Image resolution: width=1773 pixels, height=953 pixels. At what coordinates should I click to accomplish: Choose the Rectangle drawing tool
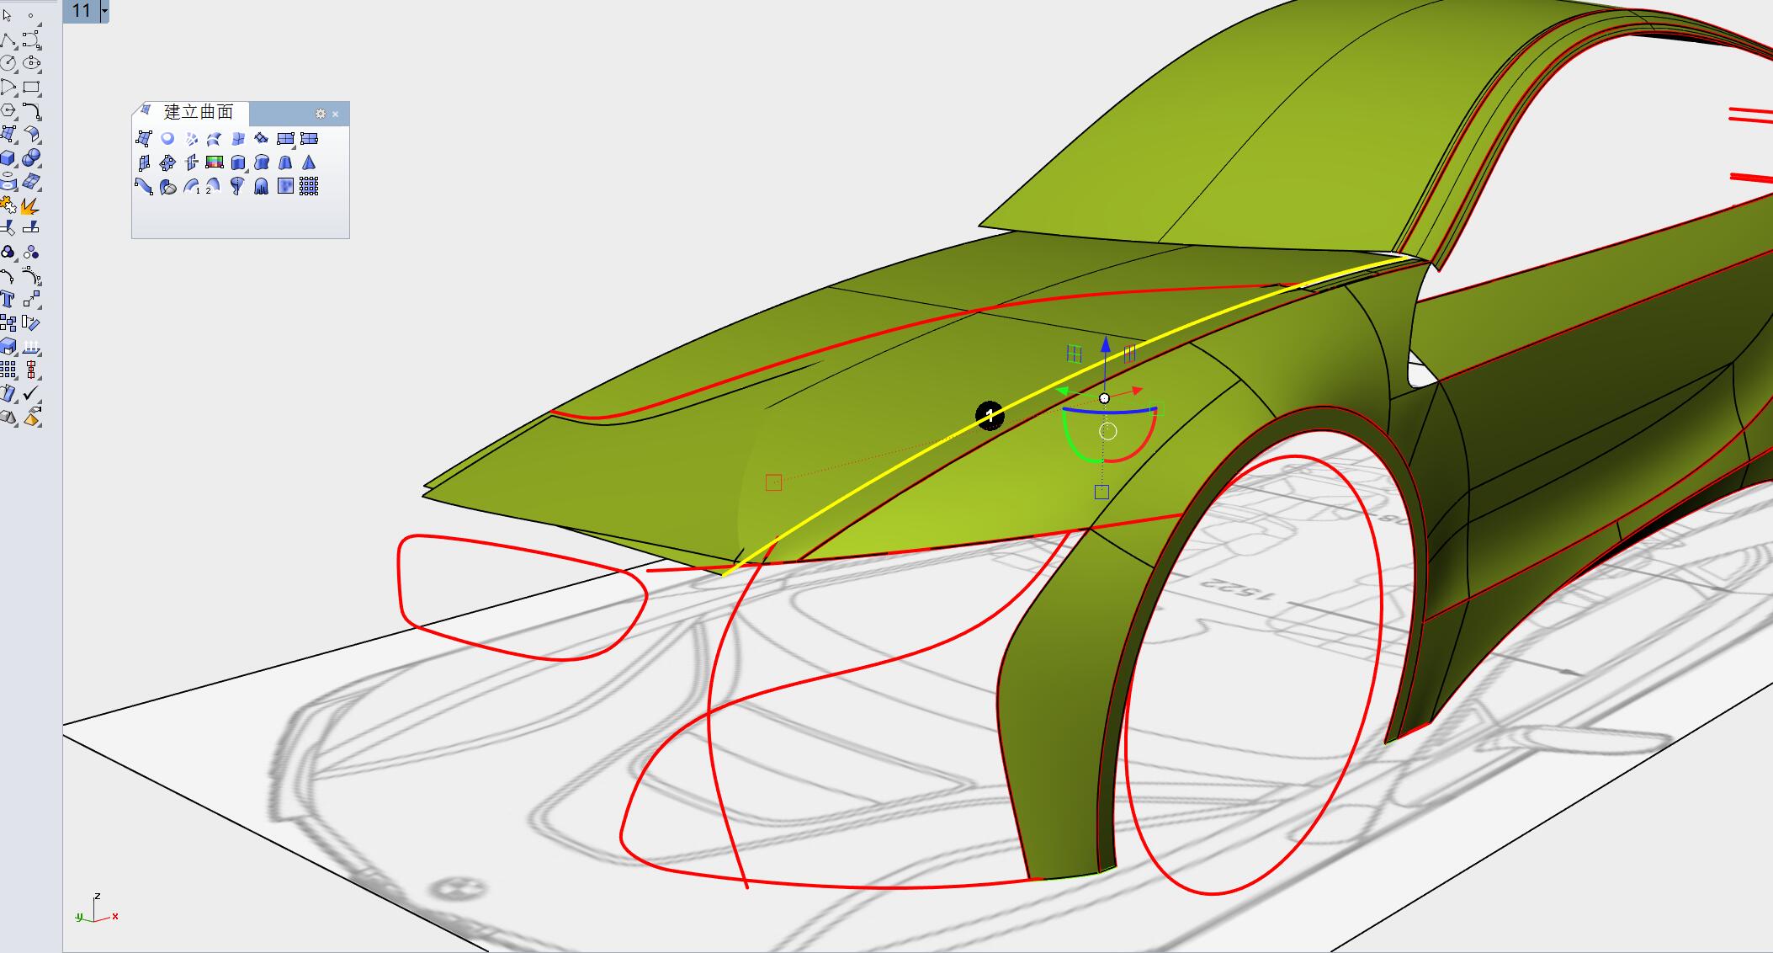(x=31, y=87)
